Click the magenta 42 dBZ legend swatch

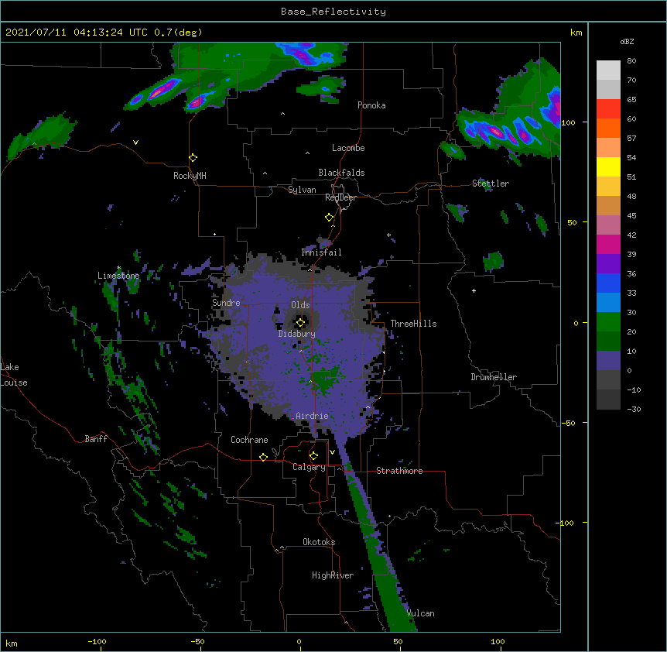(x=608, y=244)
